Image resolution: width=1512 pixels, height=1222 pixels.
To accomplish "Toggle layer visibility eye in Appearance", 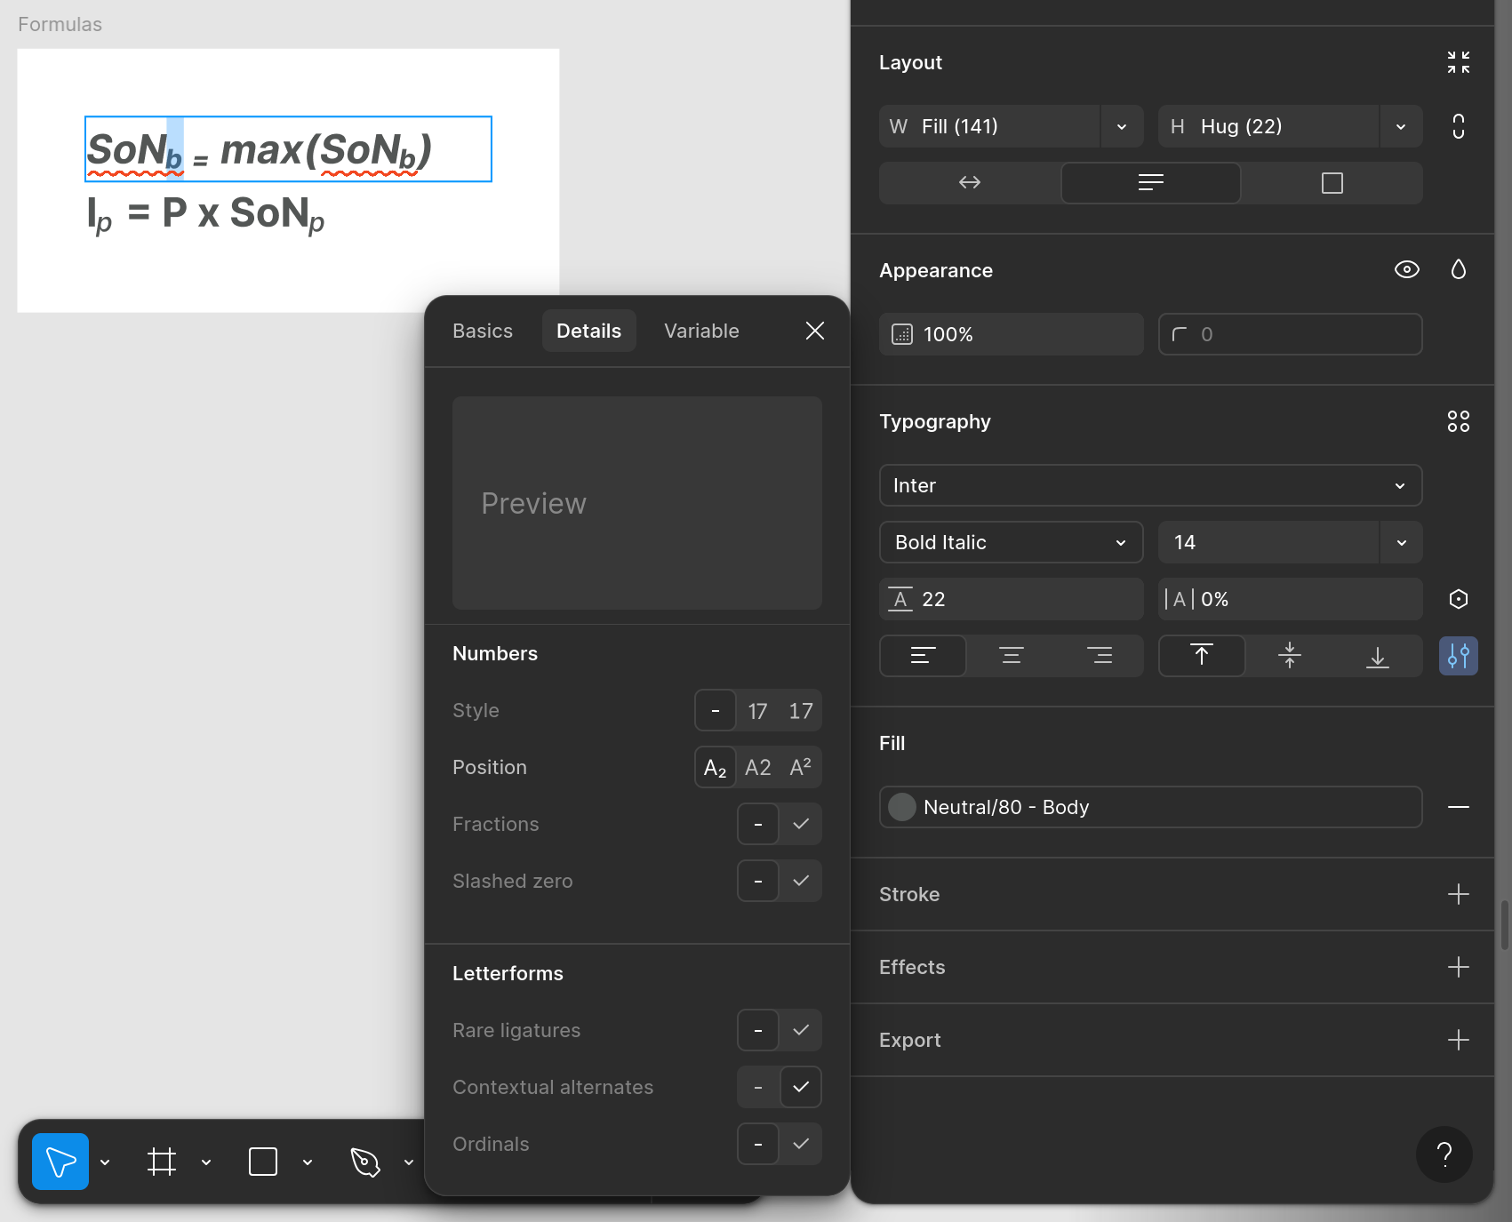I will (1406, 269).
